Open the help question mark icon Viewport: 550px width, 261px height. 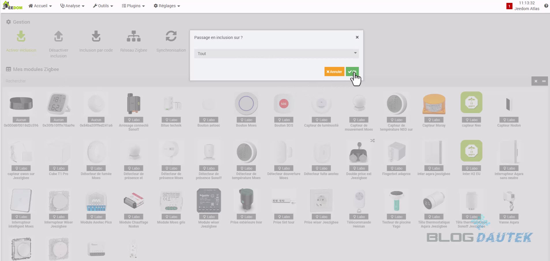coord(546,6)
